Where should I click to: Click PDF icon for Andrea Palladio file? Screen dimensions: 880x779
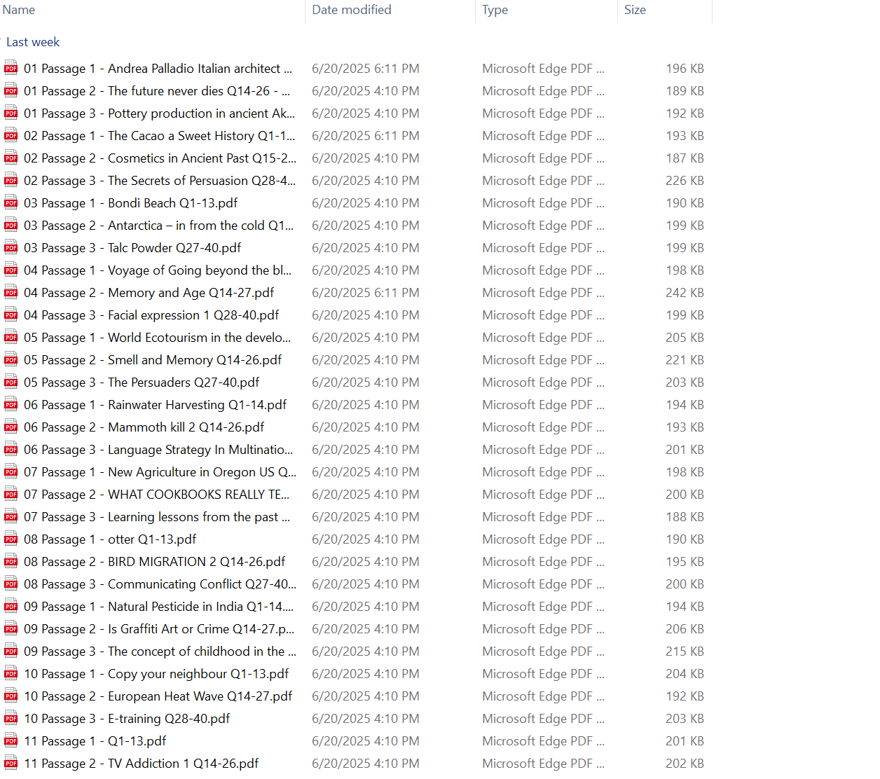pyautogui.click(x=11, y=68)
